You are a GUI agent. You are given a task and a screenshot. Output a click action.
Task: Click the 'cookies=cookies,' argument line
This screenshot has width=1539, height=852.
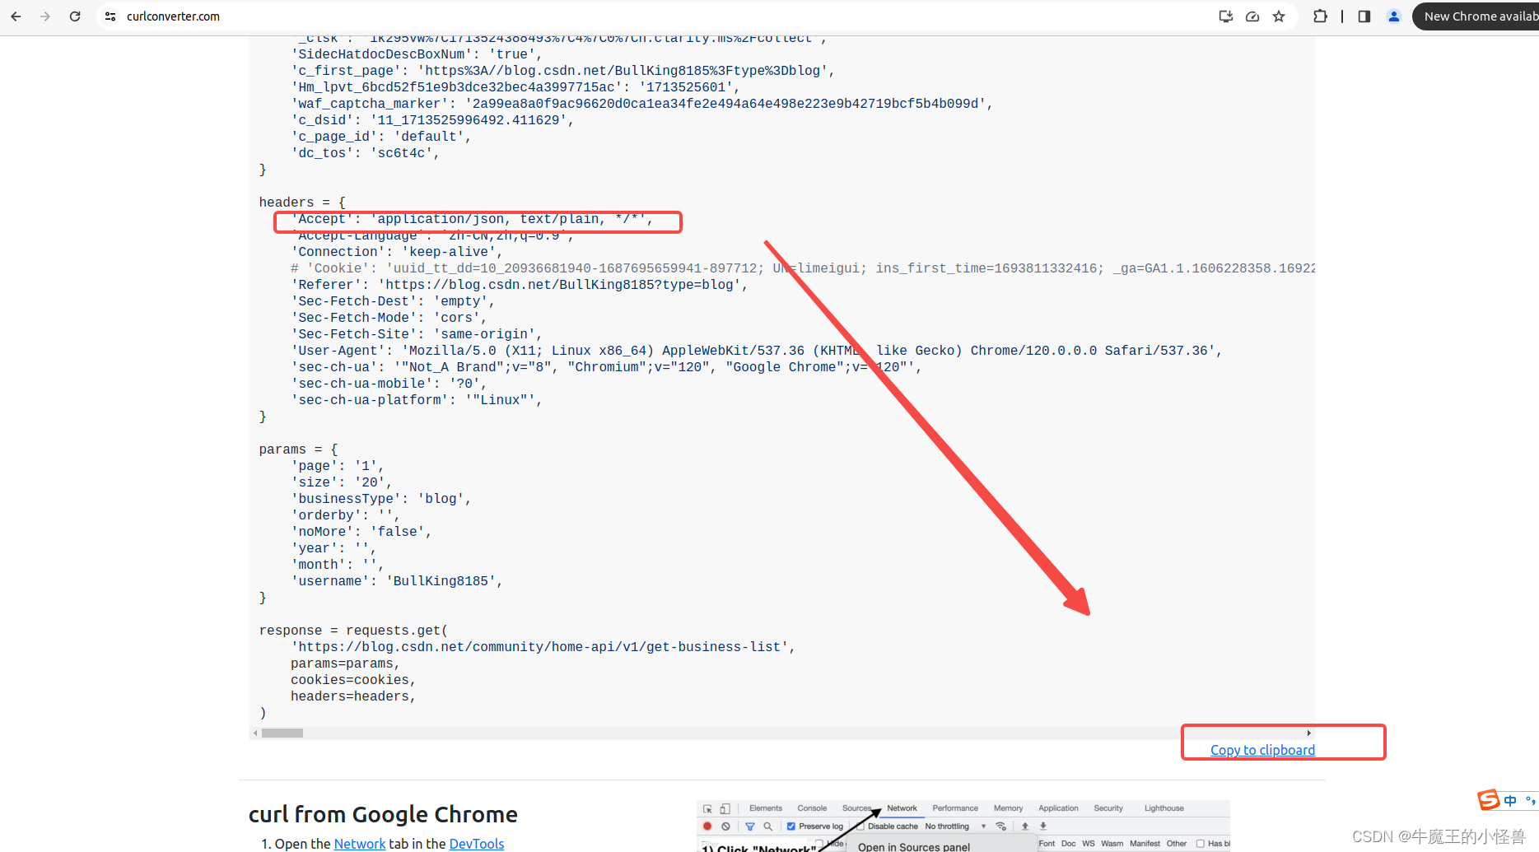(x=353, y=680)
